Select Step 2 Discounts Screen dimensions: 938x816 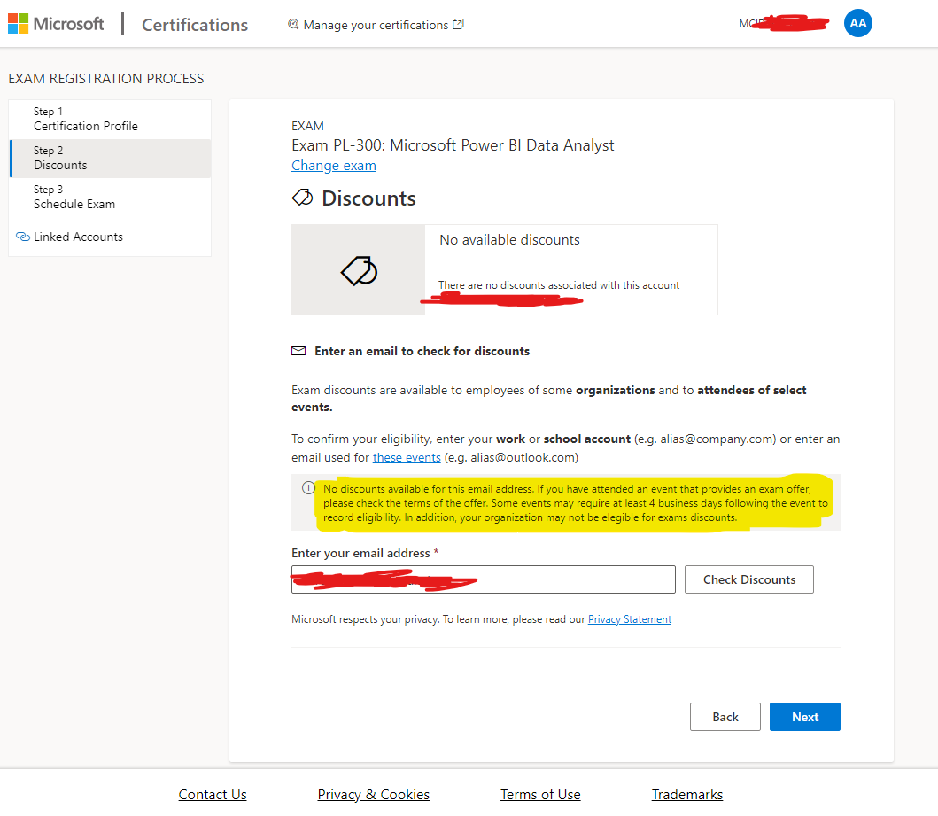pyautogui.click(x=110, y=158)
